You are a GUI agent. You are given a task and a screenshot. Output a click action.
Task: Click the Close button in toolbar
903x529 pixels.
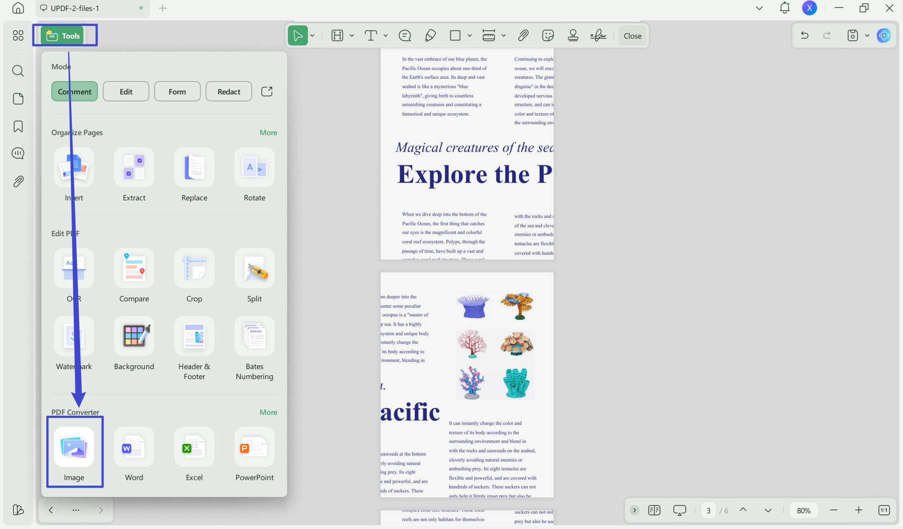633,36
